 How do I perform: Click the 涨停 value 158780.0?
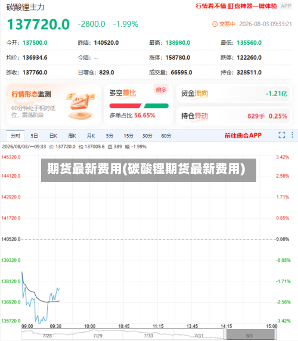pyautogui.click(x=178, y=58)
